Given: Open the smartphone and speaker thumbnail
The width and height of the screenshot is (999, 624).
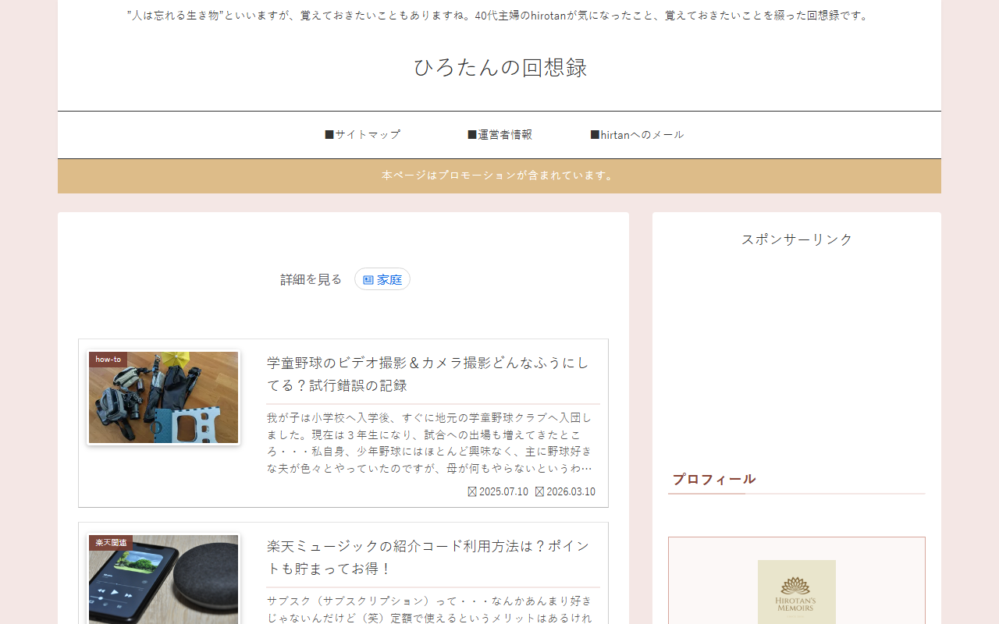Looking at the screenshot, I should click(163, 580).
